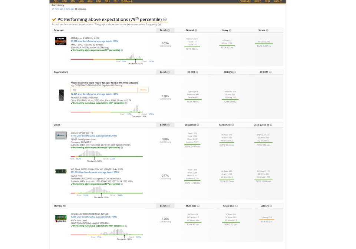The width and height of the screenshot is (356, 249).
Task: Go to SkillBench in navigation bar
Action: 127,1
